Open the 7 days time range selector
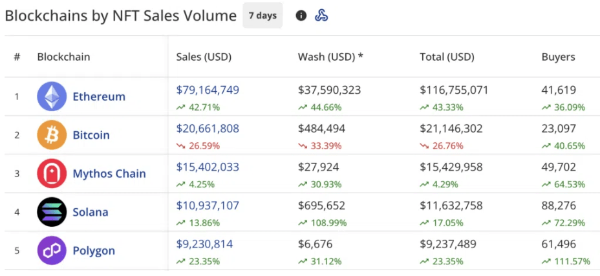This screenshot has height=276, width=600. click(x=262, y=16)
